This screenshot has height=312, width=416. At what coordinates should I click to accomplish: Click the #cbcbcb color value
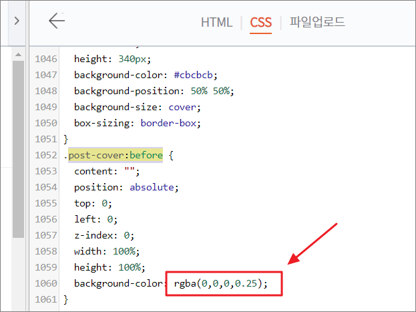pos(194,75)
